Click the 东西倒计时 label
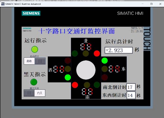The height and width of the screenshot is (118, 164). point(114,95)
